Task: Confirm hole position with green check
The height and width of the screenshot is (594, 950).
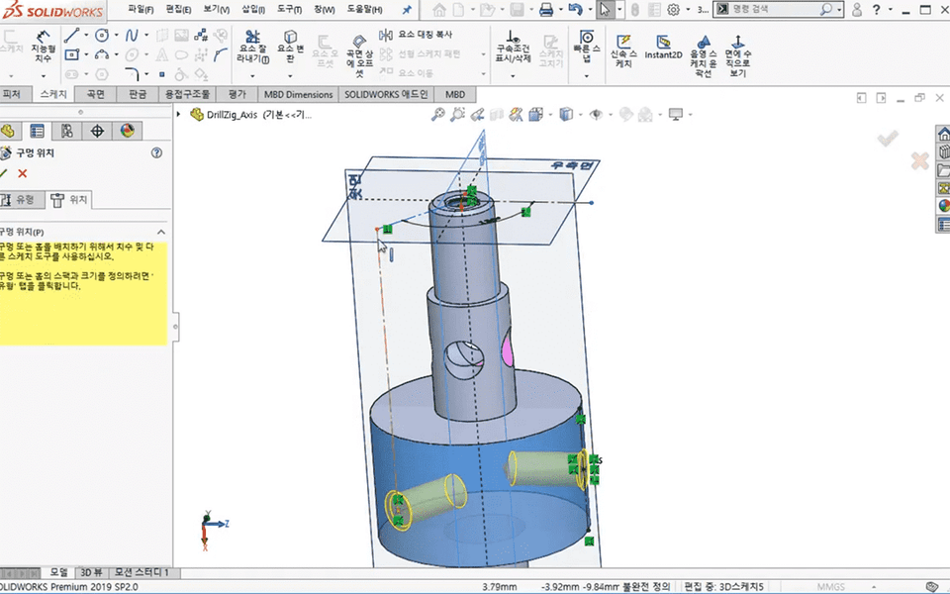Action: point(4,173)
